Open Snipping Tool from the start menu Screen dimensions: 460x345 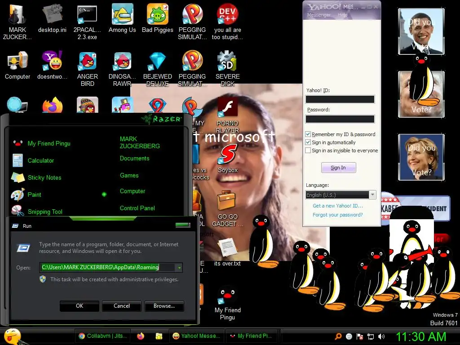point(45,212)
